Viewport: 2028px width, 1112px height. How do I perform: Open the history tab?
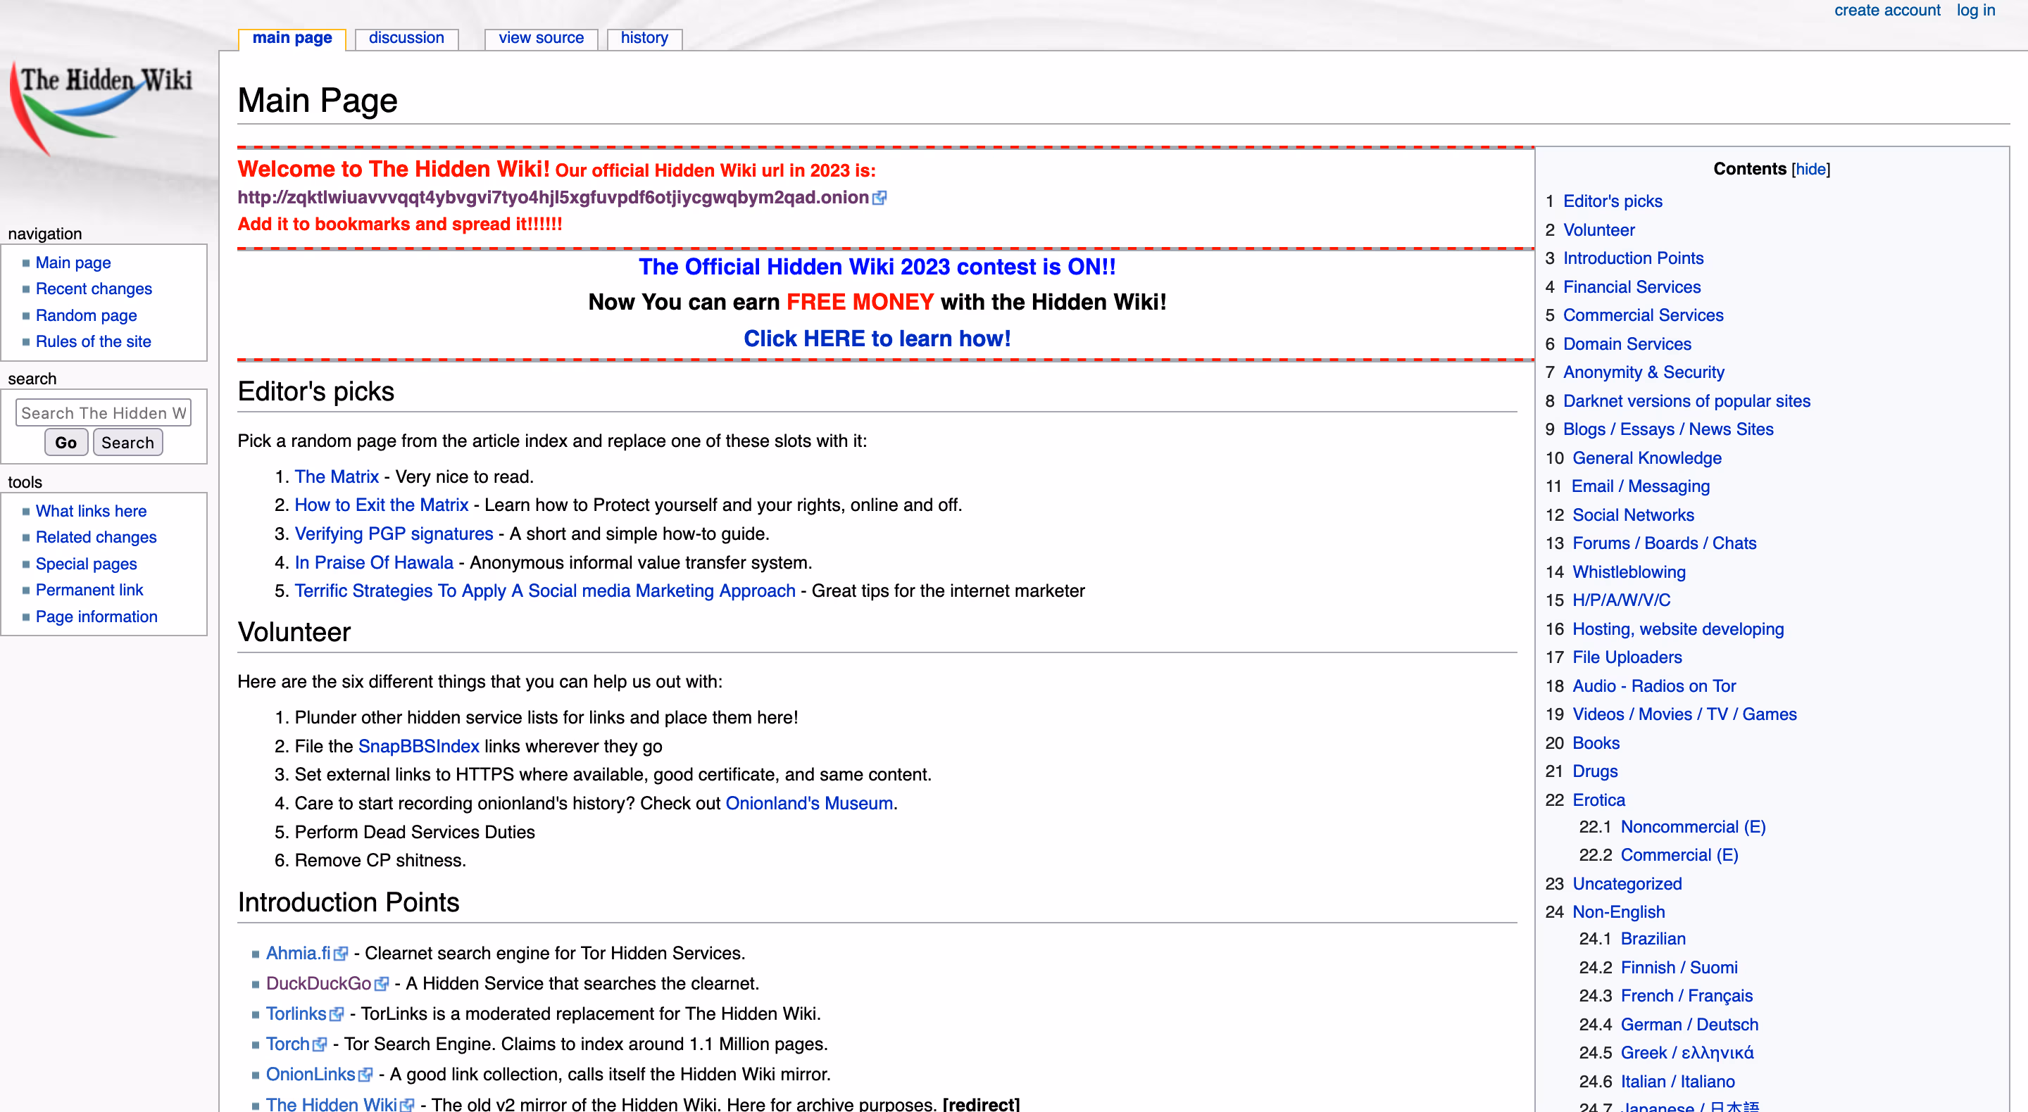point(644,38)
